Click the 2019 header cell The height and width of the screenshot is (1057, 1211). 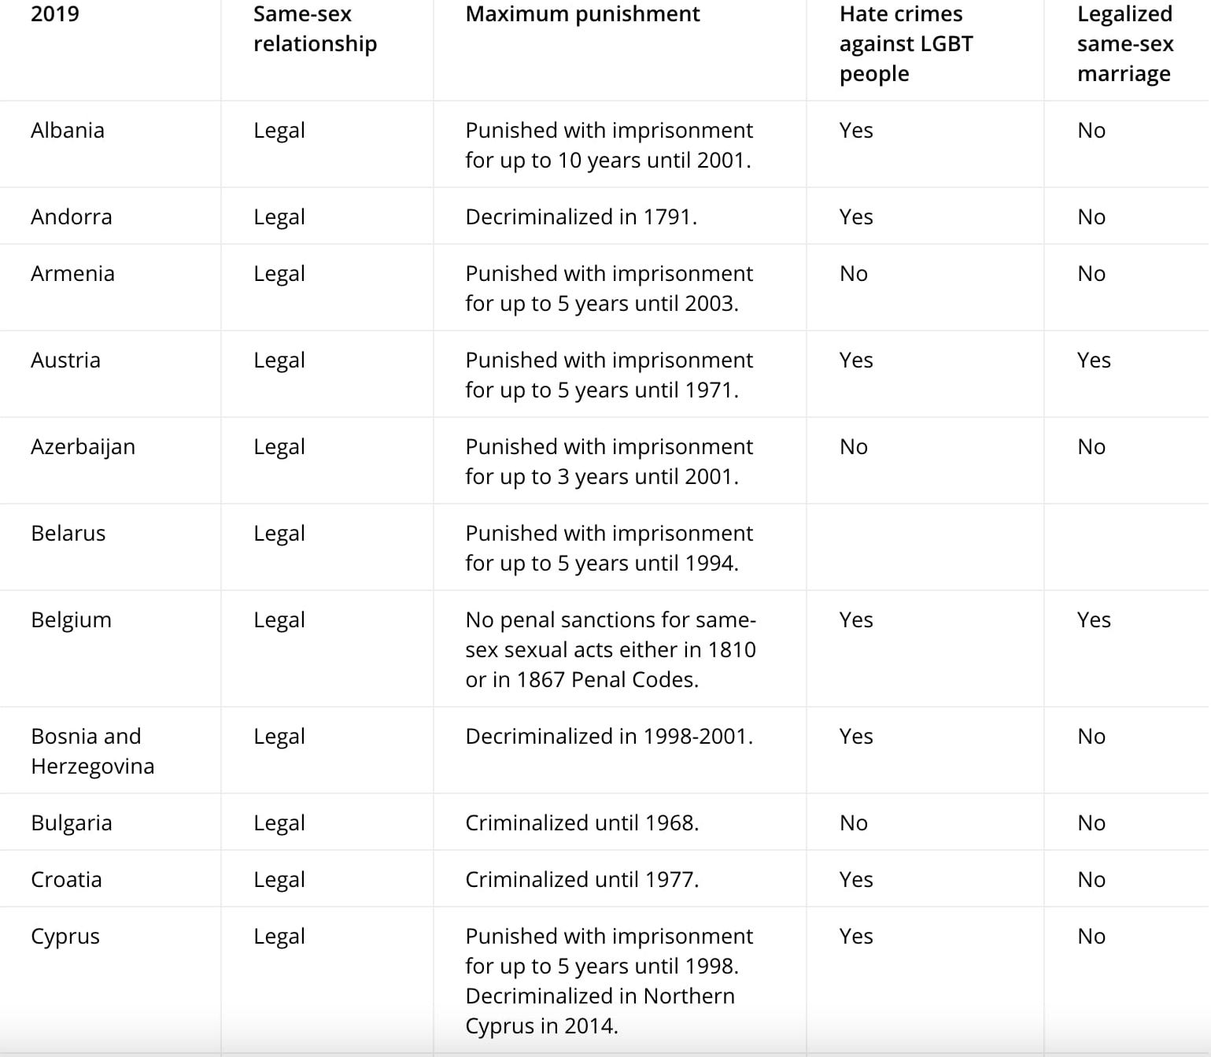pyautogui.click(x=55, y=14)
